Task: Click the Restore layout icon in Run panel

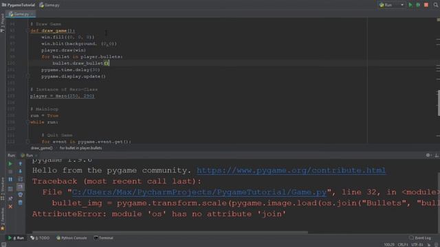Action: pyautogui.click(x=10, y=189)
